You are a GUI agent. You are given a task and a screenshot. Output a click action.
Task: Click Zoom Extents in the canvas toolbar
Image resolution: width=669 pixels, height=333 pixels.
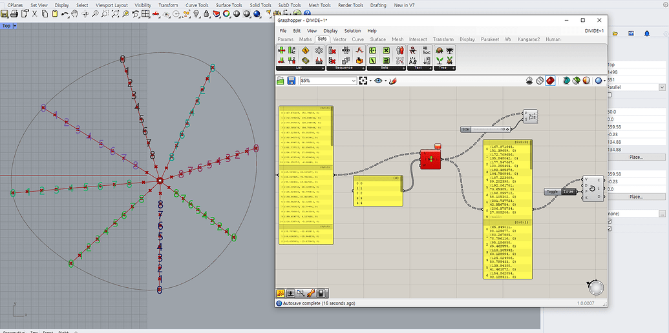coord(364,81)
